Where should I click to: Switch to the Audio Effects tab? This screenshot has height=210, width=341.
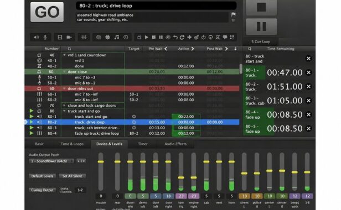tap(175, 144)
